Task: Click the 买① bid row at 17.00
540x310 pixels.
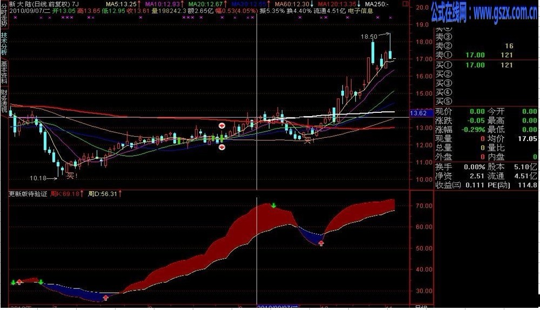Action: click(474, 65)
